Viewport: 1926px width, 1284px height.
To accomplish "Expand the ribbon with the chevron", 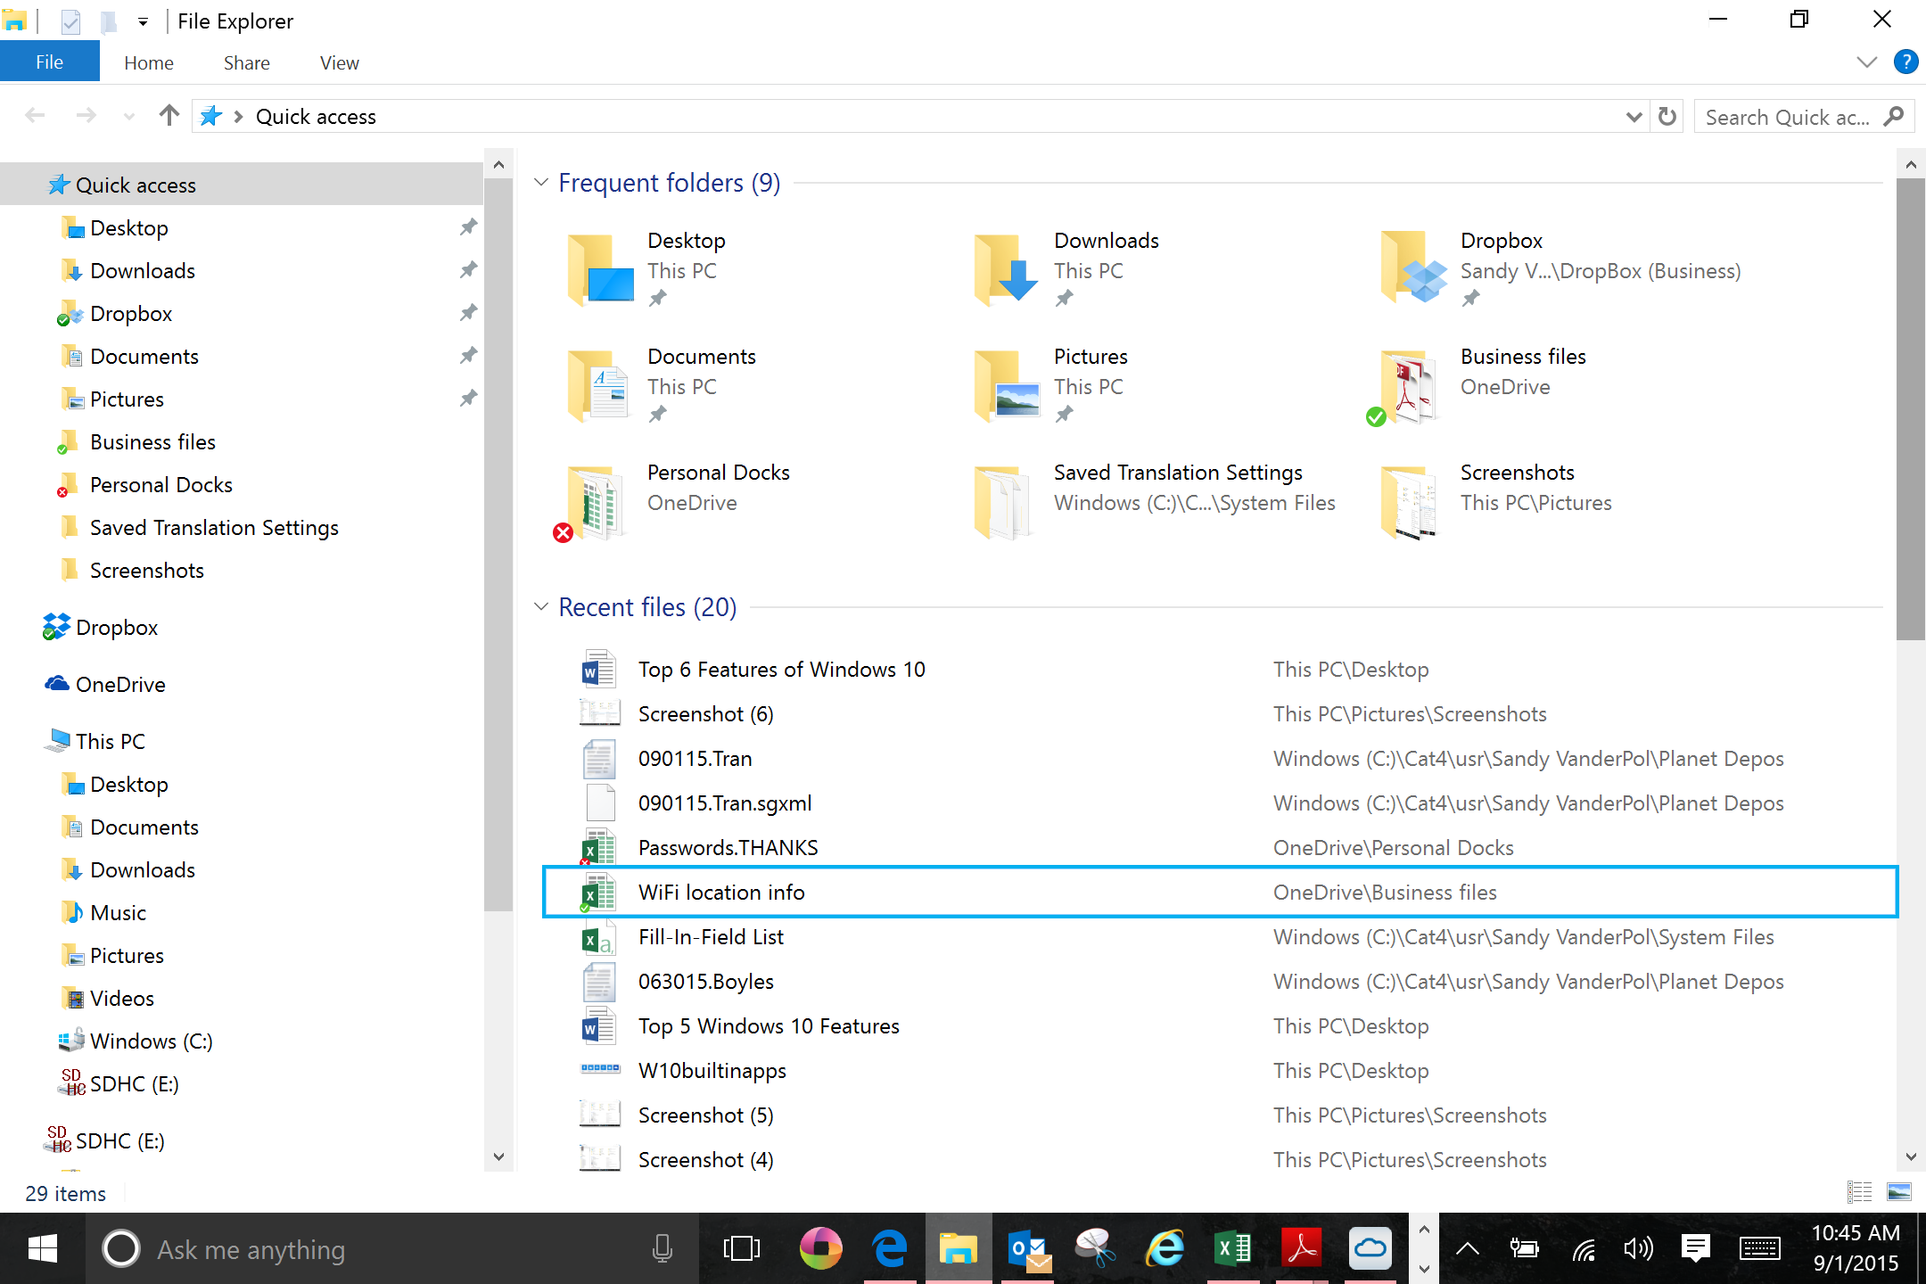I will pos(1866,62).
